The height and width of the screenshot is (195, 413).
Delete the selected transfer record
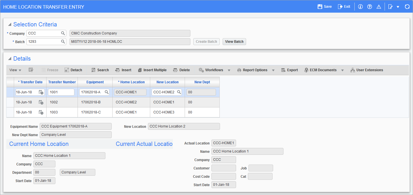182,70
